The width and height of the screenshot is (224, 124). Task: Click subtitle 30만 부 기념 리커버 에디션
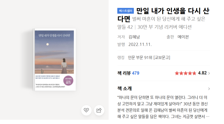click(x=164, y=27)
